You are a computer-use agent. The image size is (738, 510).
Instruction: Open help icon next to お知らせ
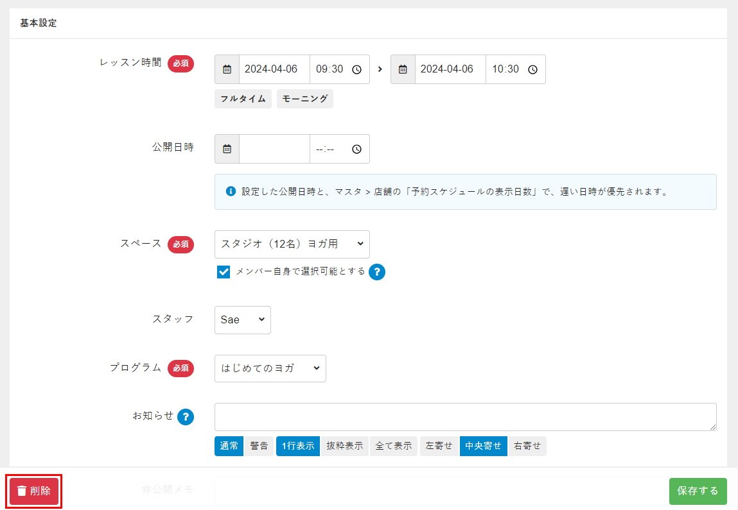pos(186,416)
